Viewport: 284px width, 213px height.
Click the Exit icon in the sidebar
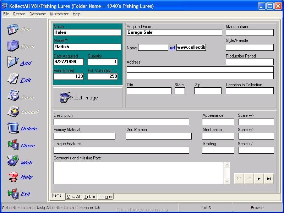coord(13,193)
